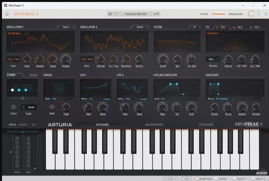269x181 pixels.
Task: Open Scale root note C selector
Action: pos(24,107)
